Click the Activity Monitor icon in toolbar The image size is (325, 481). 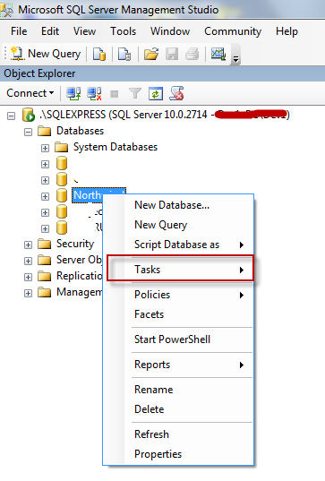218,54
